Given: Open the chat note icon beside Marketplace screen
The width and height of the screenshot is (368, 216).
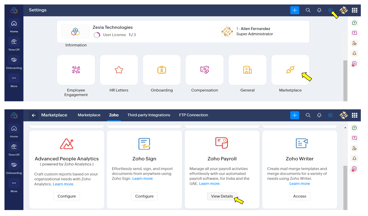Looking at the screenshot, I should pos(354,169).
